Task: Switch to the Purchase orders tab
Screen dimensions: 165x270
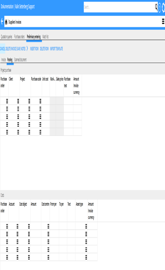Action: point(19,37)
